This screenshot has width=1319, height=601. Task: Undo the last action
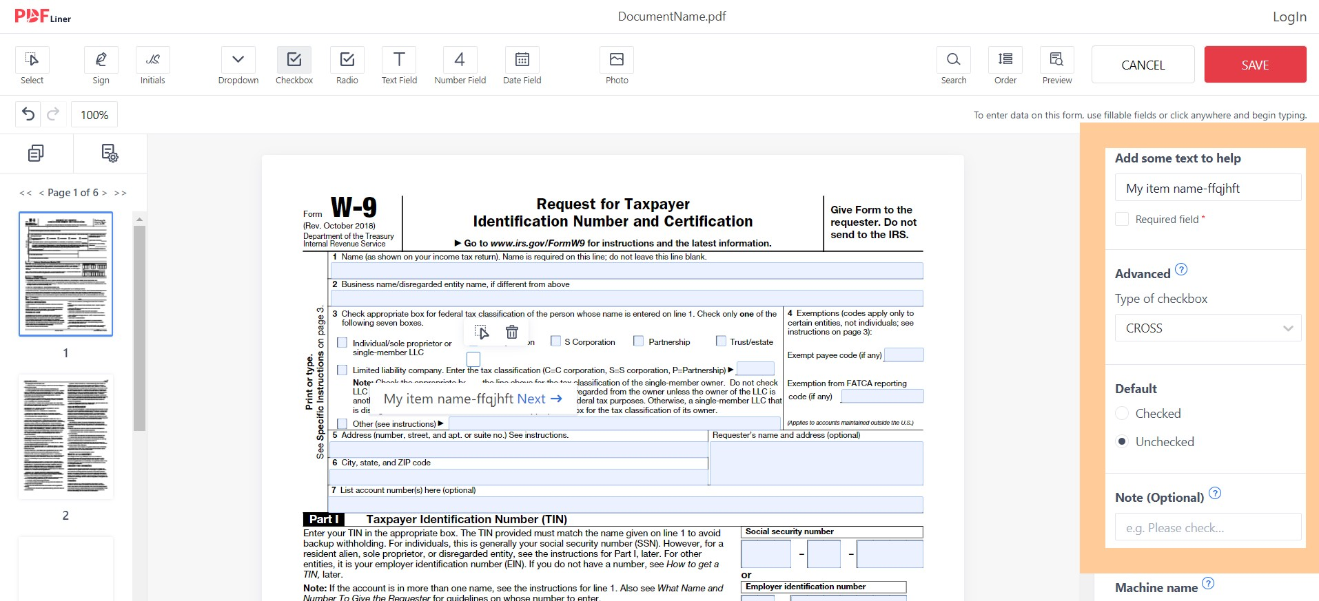[28, 114]
